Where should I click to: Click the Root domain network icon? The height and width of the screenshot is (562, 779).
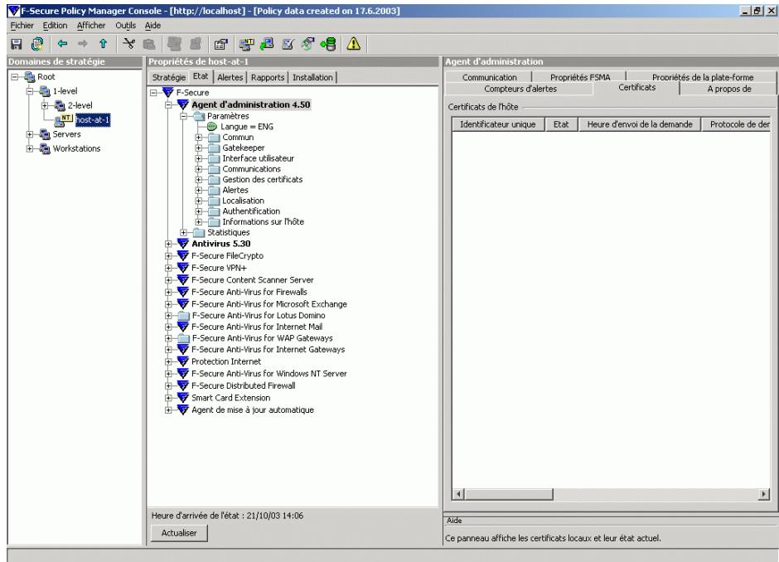pyautogui.click(x=29, y=77)
